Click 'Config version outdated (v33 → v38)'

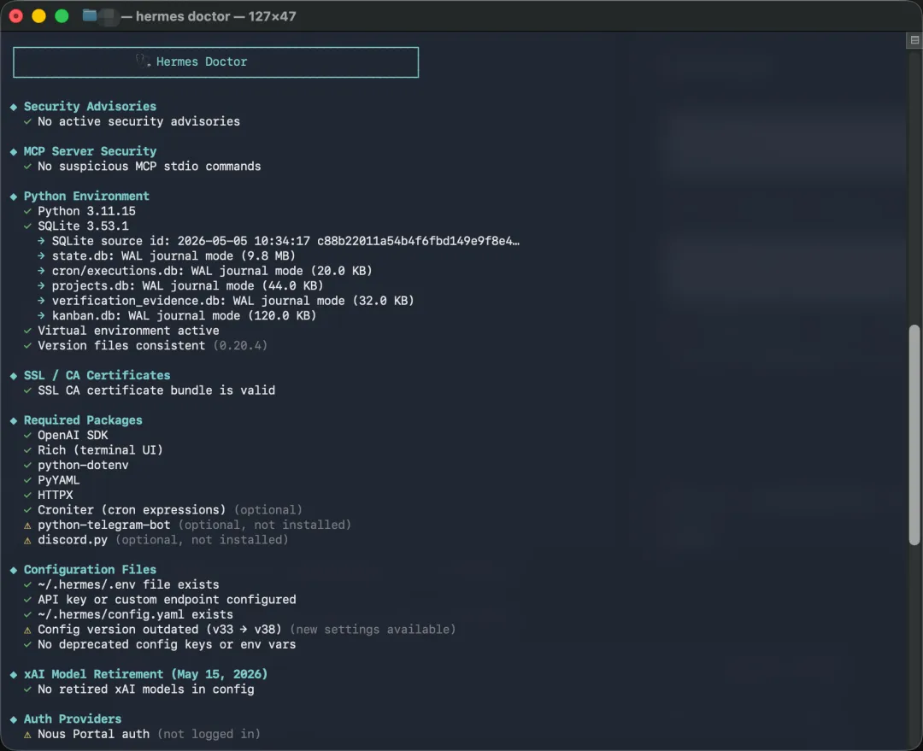(x=160, y=630)
